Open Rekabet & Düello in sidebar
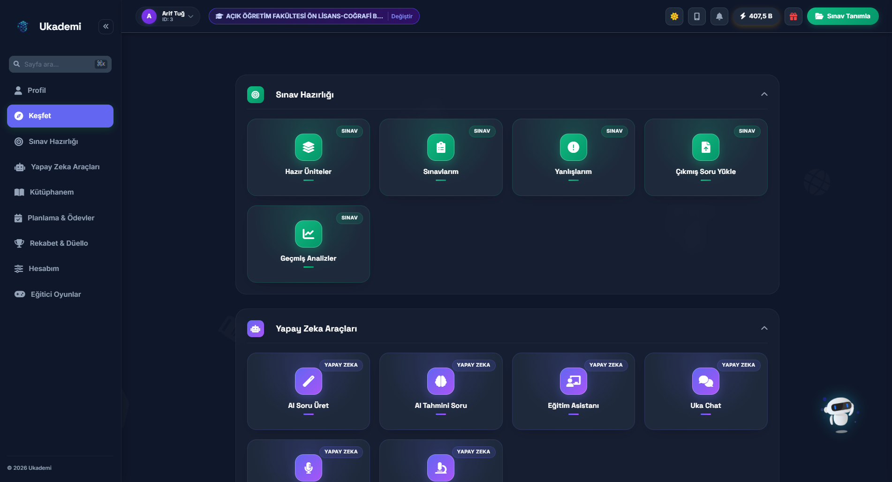Image resolution: width=892 pixels, height=482 pixels. [x=60, y=243]
